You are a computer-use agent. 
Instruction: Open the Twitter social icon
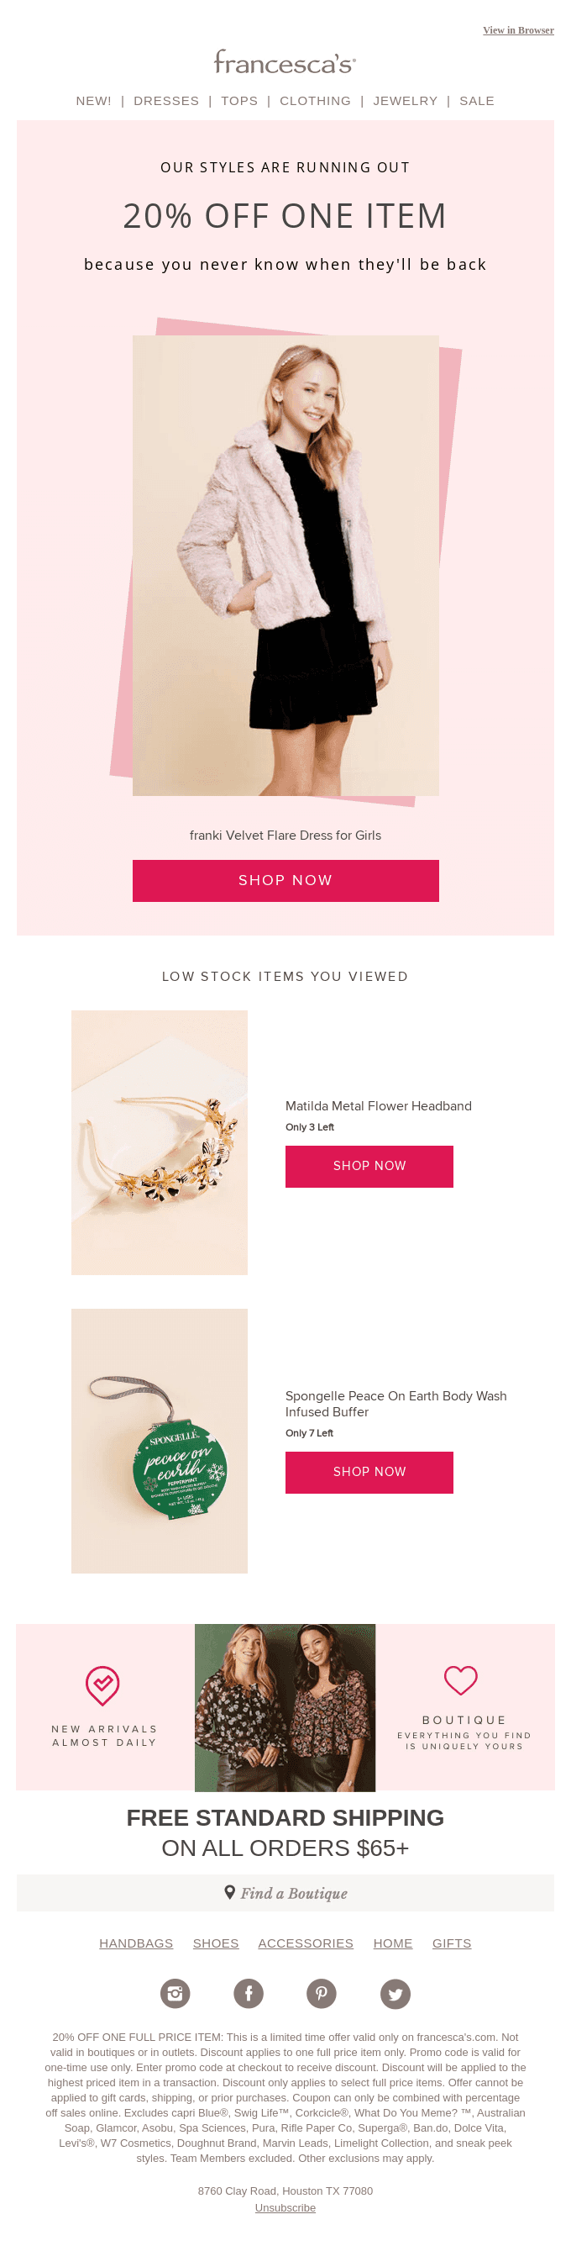396,1993
